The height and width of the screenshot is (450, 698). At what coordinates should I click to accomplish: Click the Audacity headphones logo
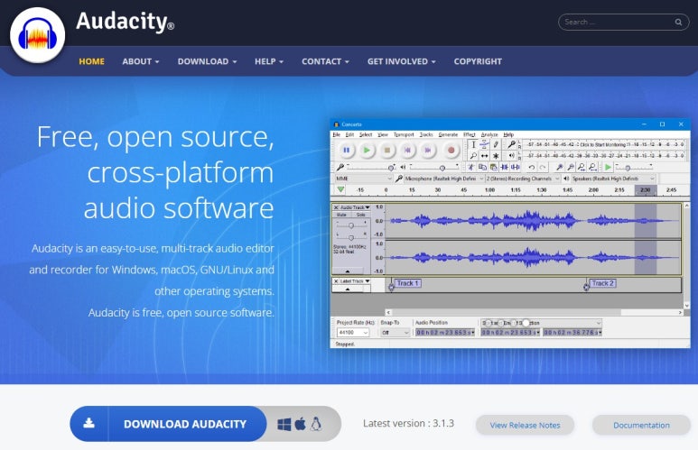point(37,34)
